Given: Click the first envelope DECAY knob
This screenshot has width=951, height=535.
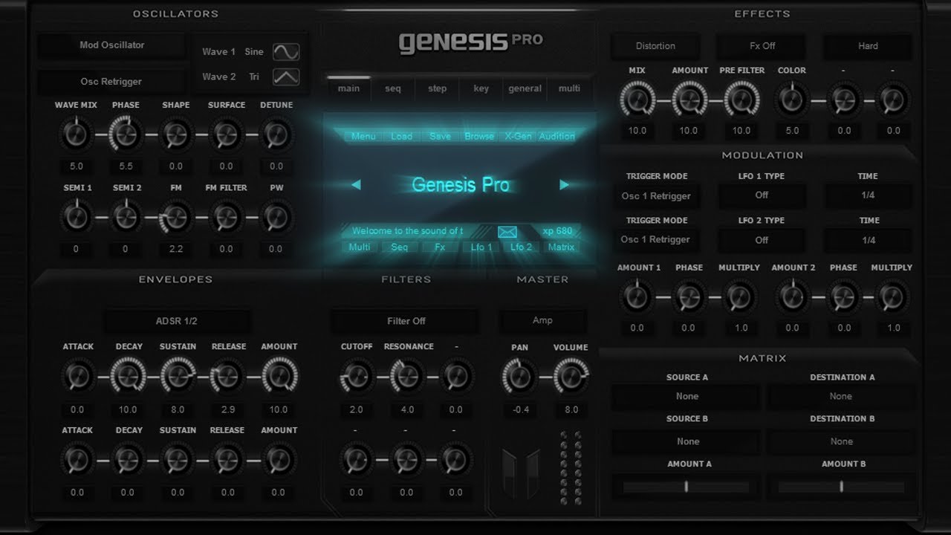Looking at the screenshot, I should [x=128, y=376].
